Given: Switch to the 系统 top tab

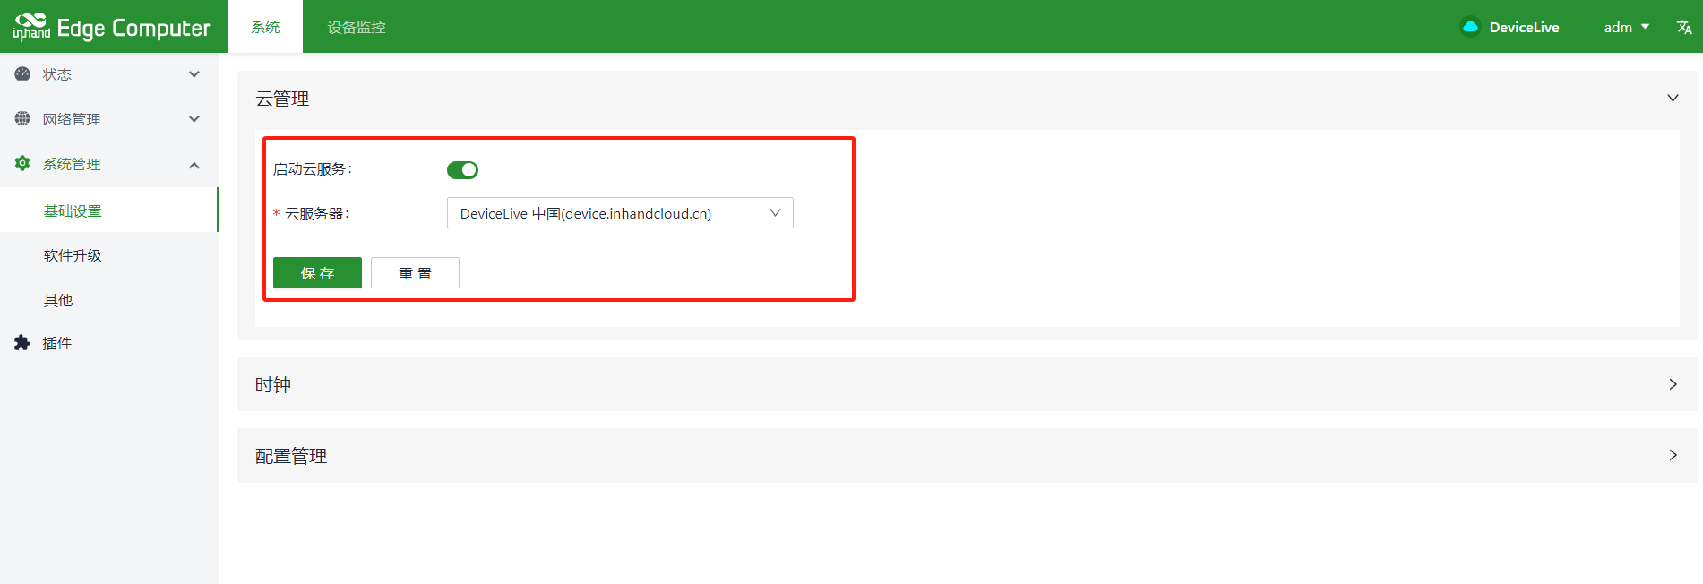Looking at the screenshot, I should coord(265,27).
